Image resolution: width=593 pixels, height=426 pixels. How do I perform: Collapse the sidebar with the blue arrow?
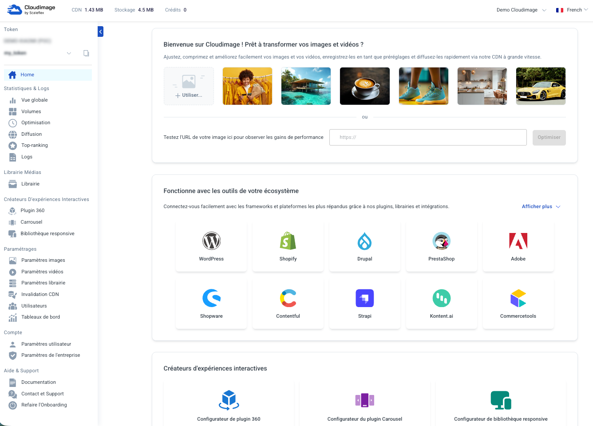point(100,32)
